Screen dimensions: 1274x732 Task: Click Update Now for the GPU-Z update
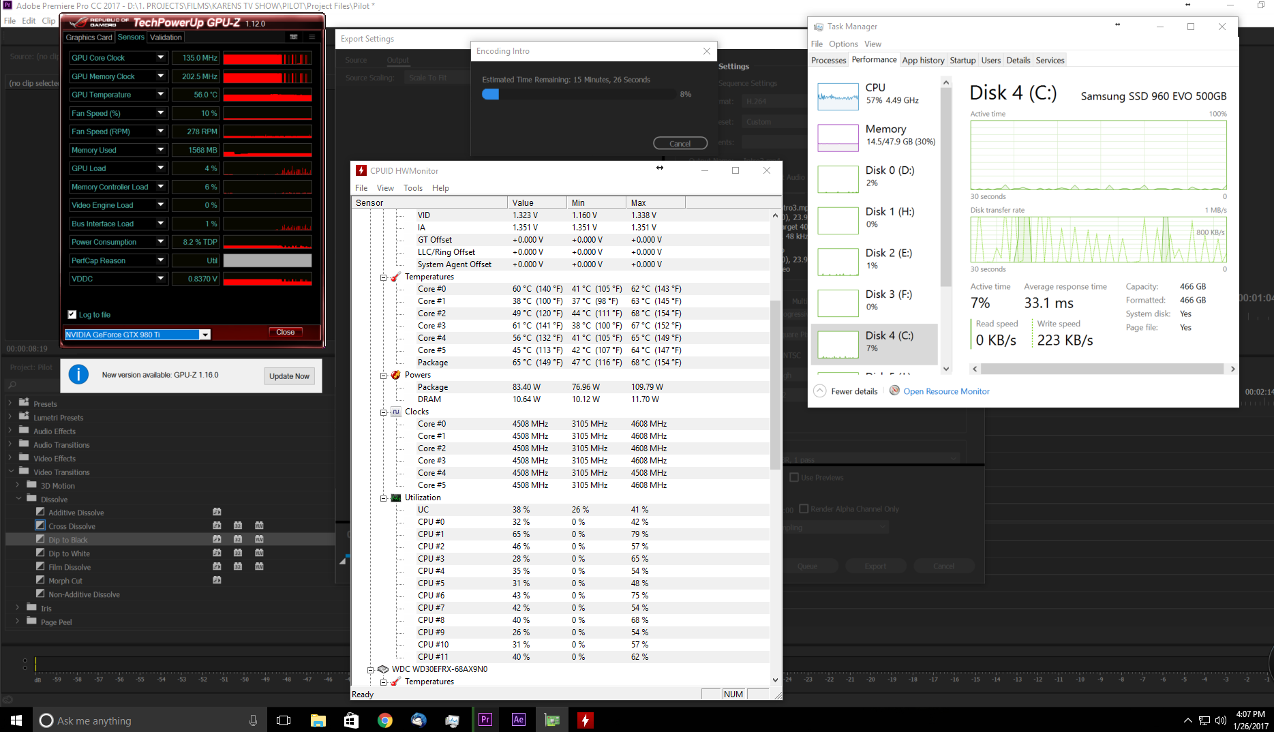point(289,376)
